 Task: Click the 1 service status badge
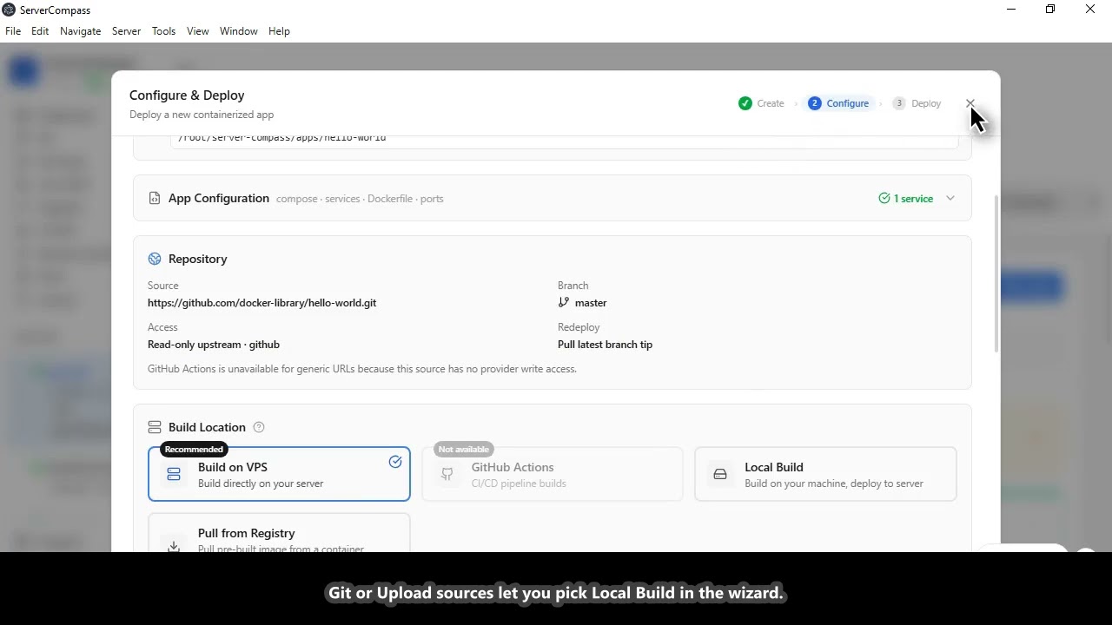pyautogui.click(x=905, y=199)
